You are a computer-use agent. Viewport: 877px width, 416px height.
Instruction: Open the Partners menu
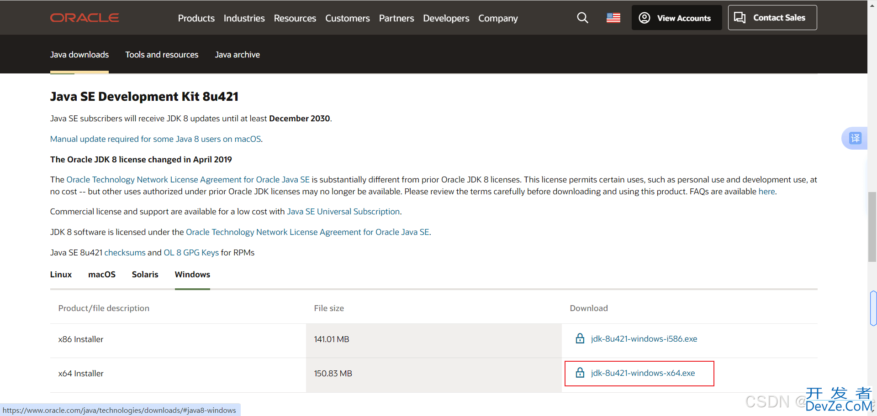[396, 18]
